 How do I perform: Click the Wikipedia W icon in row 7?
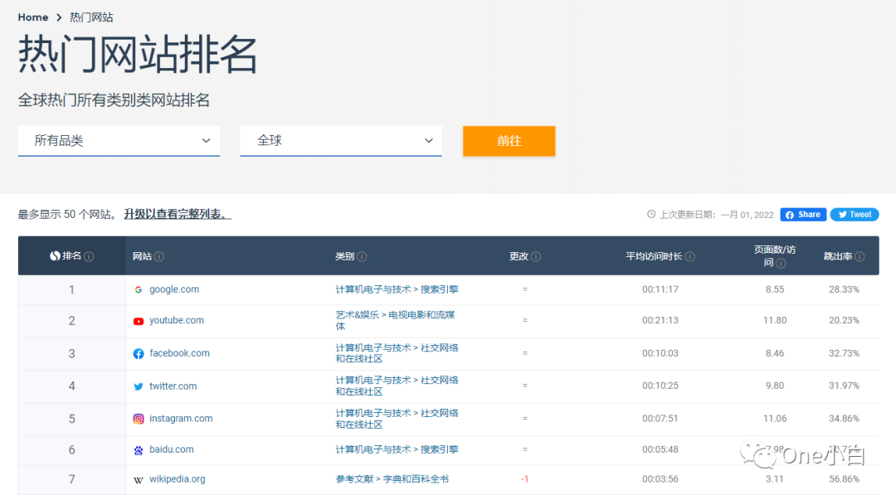tap(139, 479)
